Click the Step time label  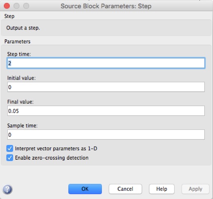(x=19, y=54)
